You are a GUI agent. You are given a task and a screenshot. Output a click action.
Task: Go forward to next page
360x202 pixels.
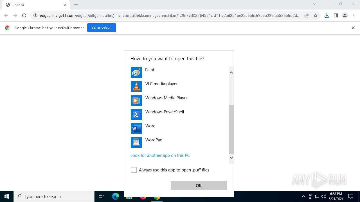click(15, 15)
